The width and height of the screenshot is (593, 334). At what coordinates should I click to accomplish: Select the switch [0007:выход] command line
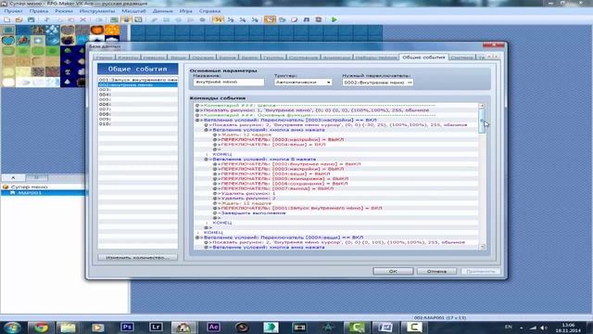click(277, 188)
